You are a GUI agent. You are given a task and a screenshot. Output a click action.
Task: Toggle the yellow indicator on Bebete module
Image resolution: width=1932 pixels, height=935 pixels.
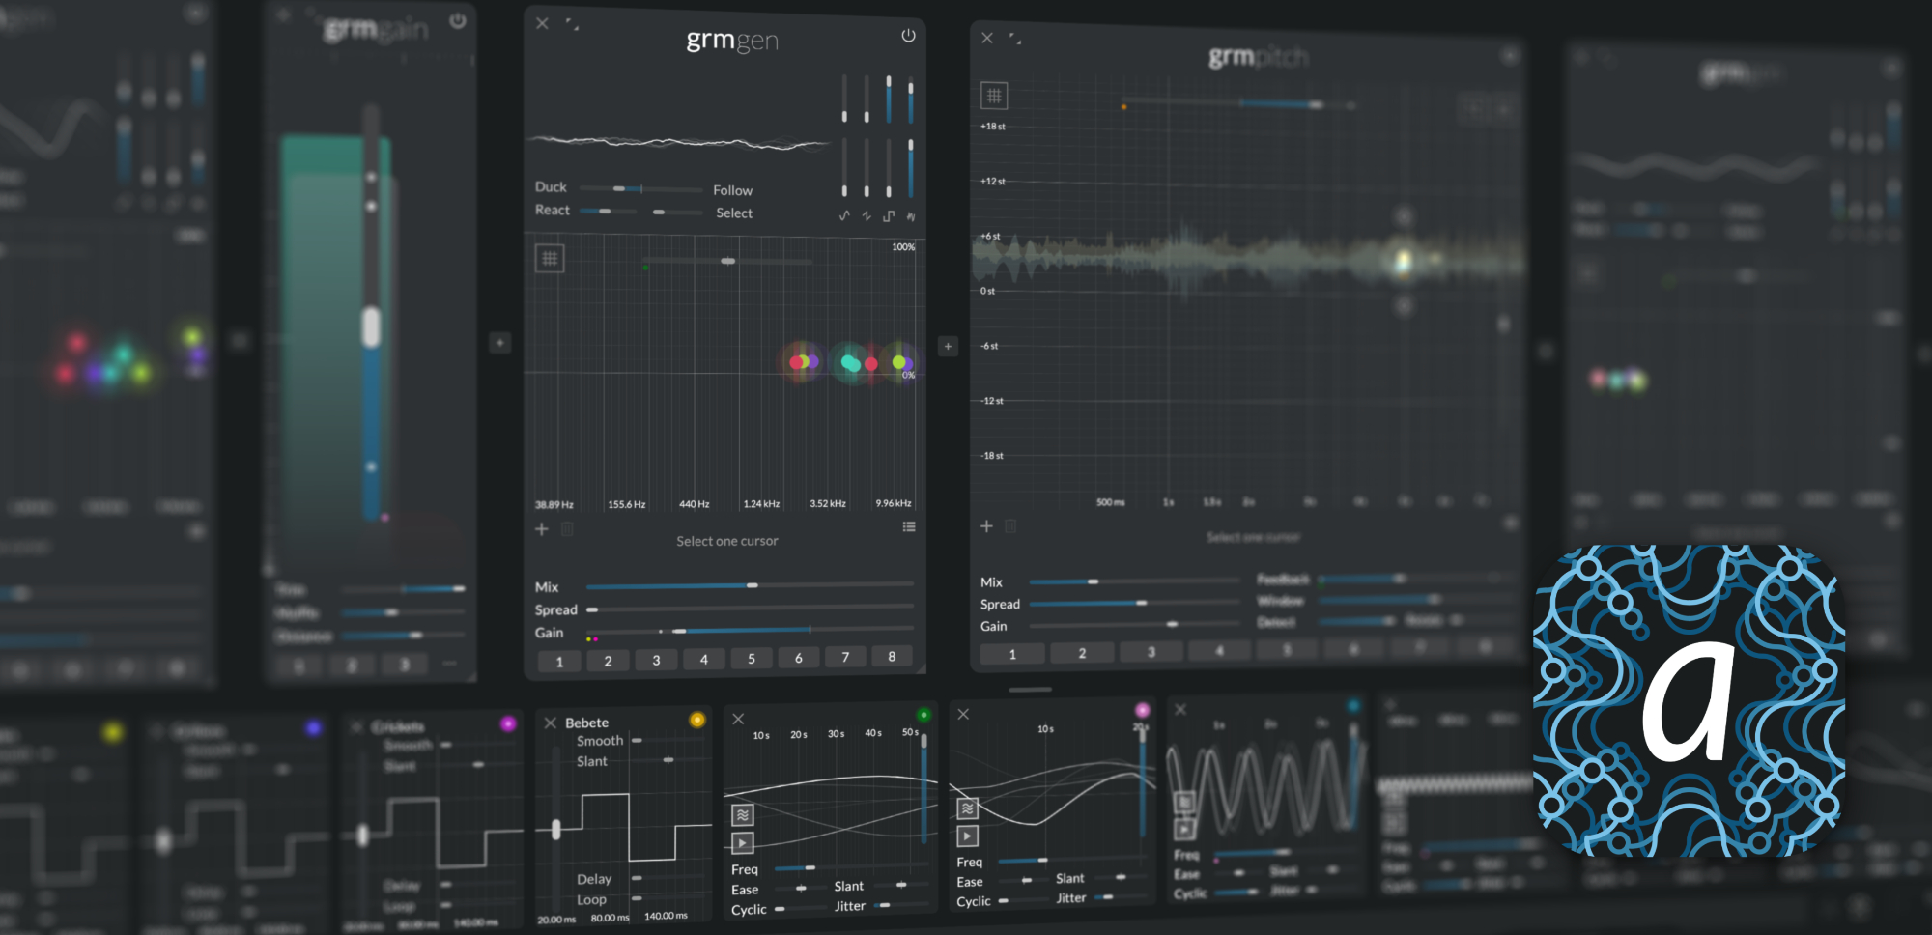[x=696, y=720]
